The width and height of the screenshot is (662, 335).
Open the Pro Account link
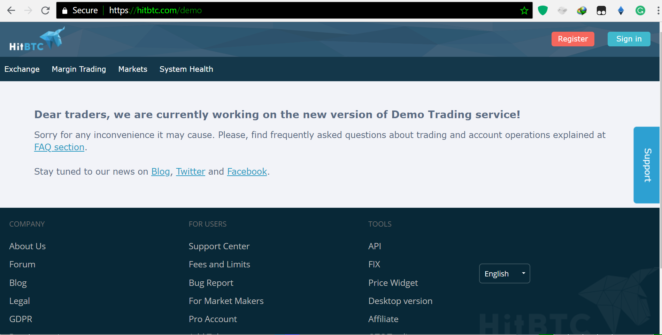[213, 319]
